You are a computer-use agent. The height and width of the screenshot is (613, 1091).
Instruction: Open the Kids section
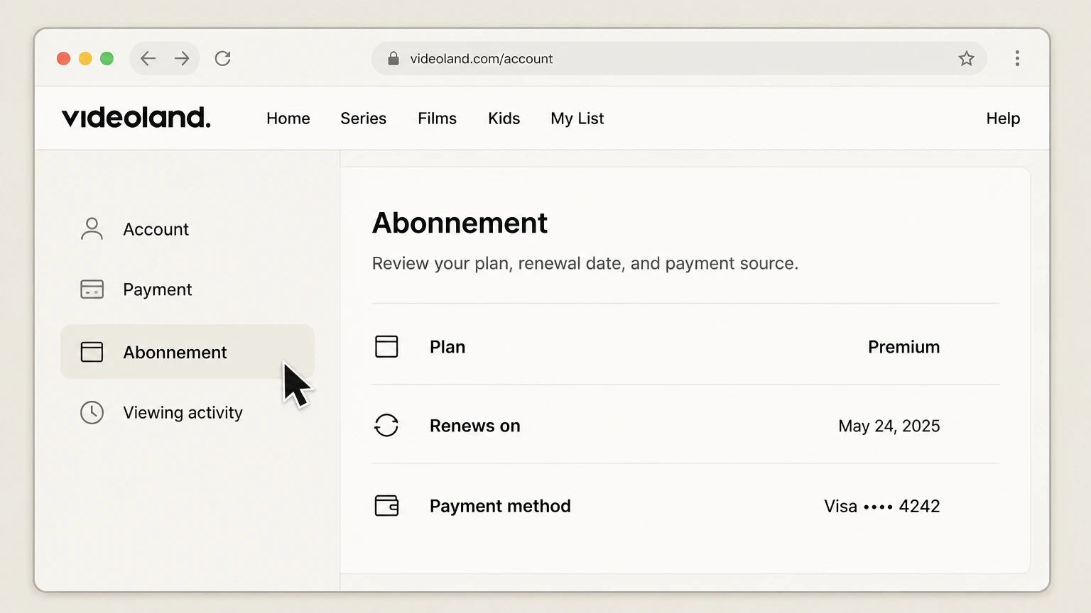click(x=504, y=118)
